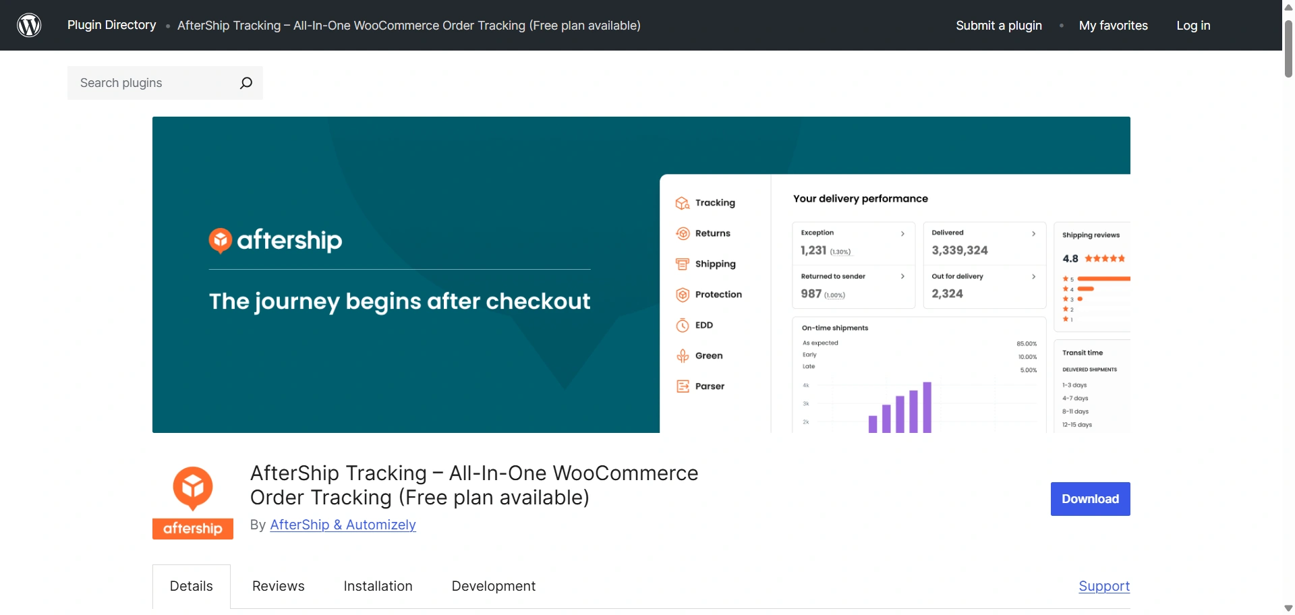This screenshot has width=1295, height=615.
Task: Open Plugin Directory link
Action: pos(112,25)
